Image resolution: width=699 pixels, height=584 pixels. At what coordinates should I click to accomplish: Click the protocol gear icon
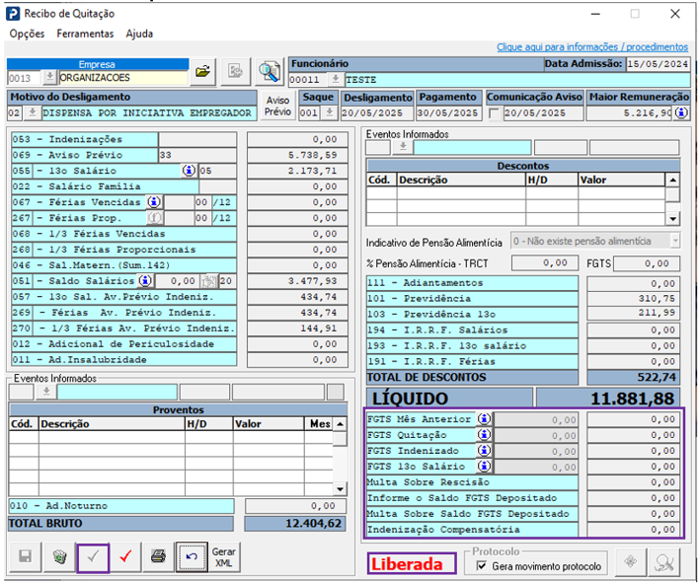click(x=630, y=561)
